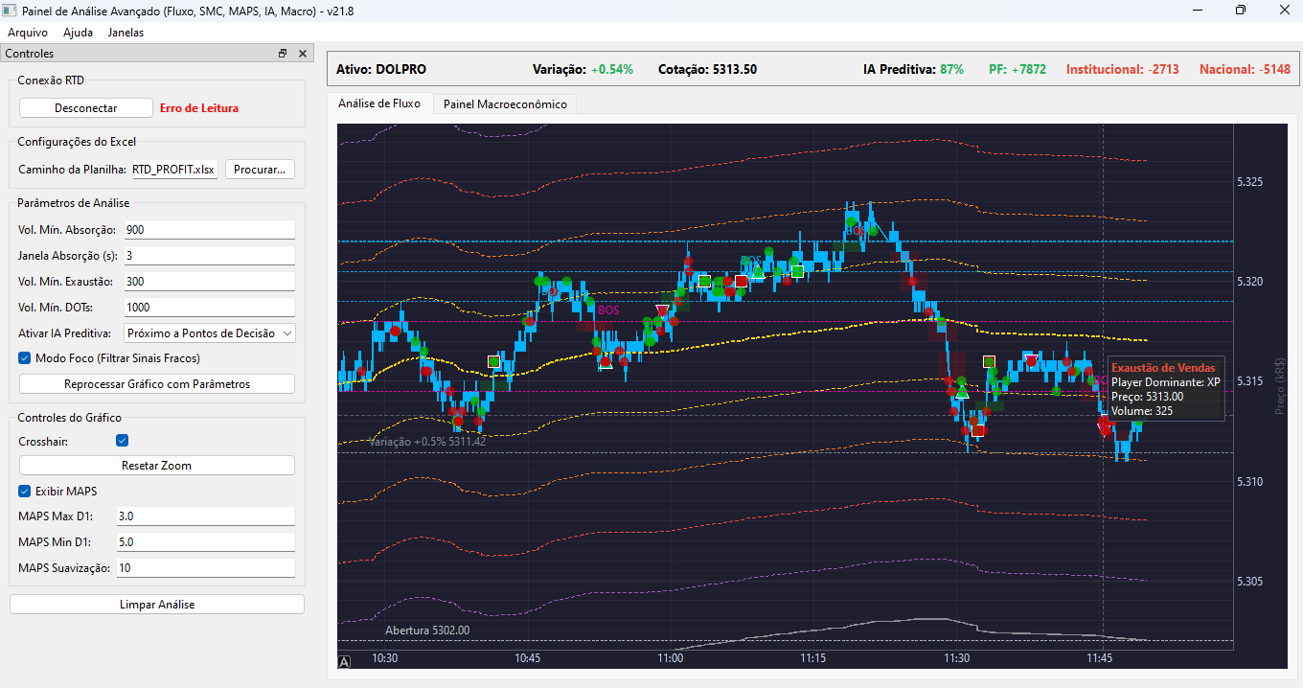Click the Desconectar button
The width and height of the screenshot is (1303, 688).
[86, 108]
